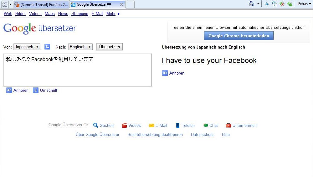Click the green Chat bubble icon
313x177 pixels.
pos(206,125)
